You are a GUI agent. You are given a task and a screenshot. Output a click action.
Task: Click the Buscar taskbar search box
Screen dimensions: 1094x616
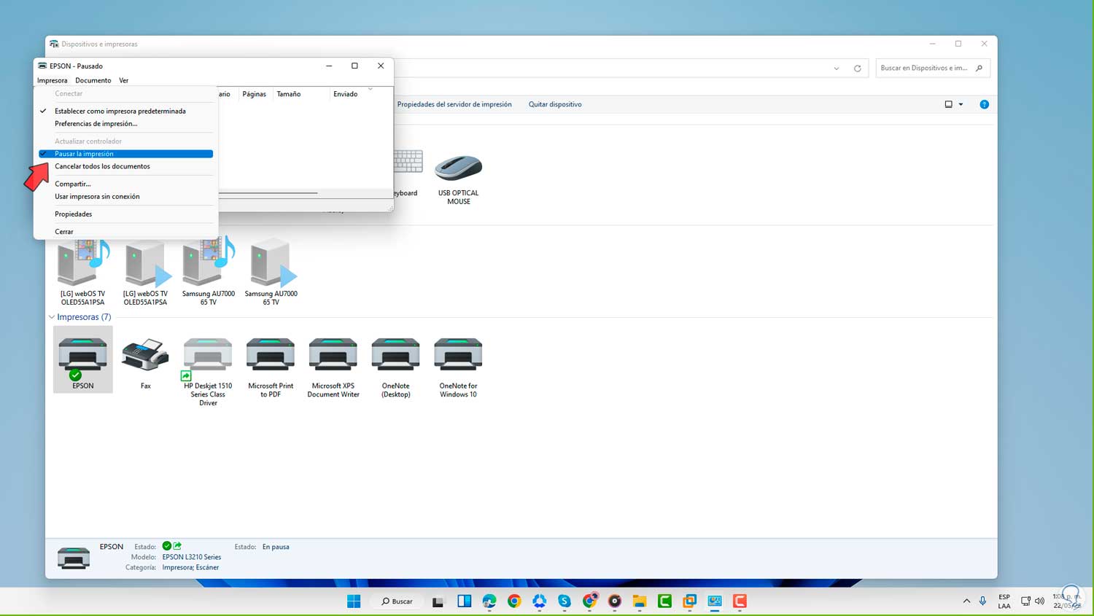click(397, 601)
